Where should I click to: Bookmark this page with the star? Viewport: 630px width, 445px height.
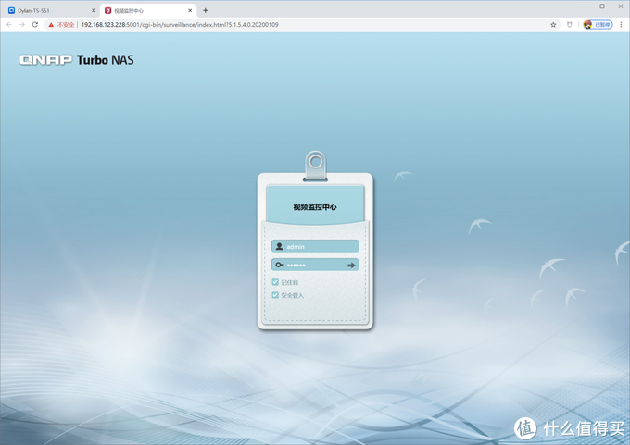point(553,25)
